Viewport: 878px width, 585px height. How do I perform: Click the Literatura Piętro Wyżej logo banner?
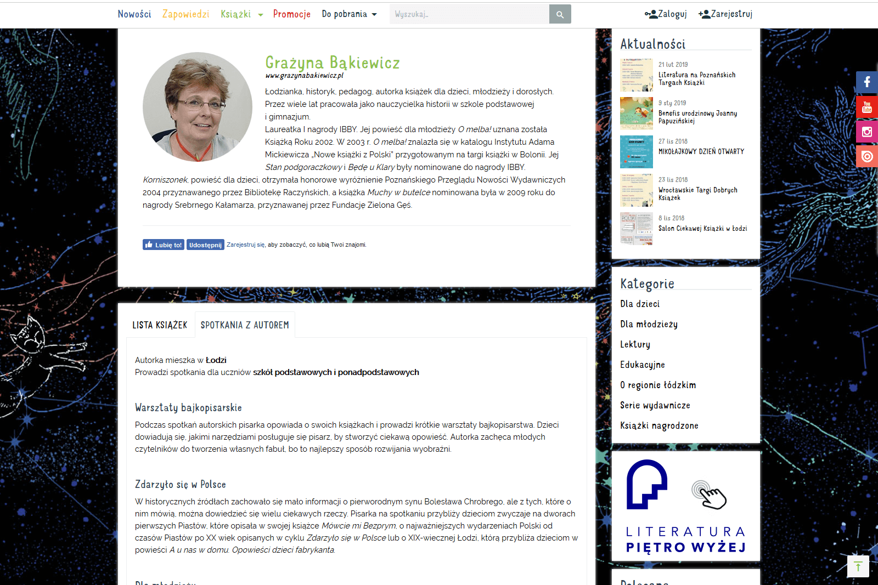(x=685, y=506)
